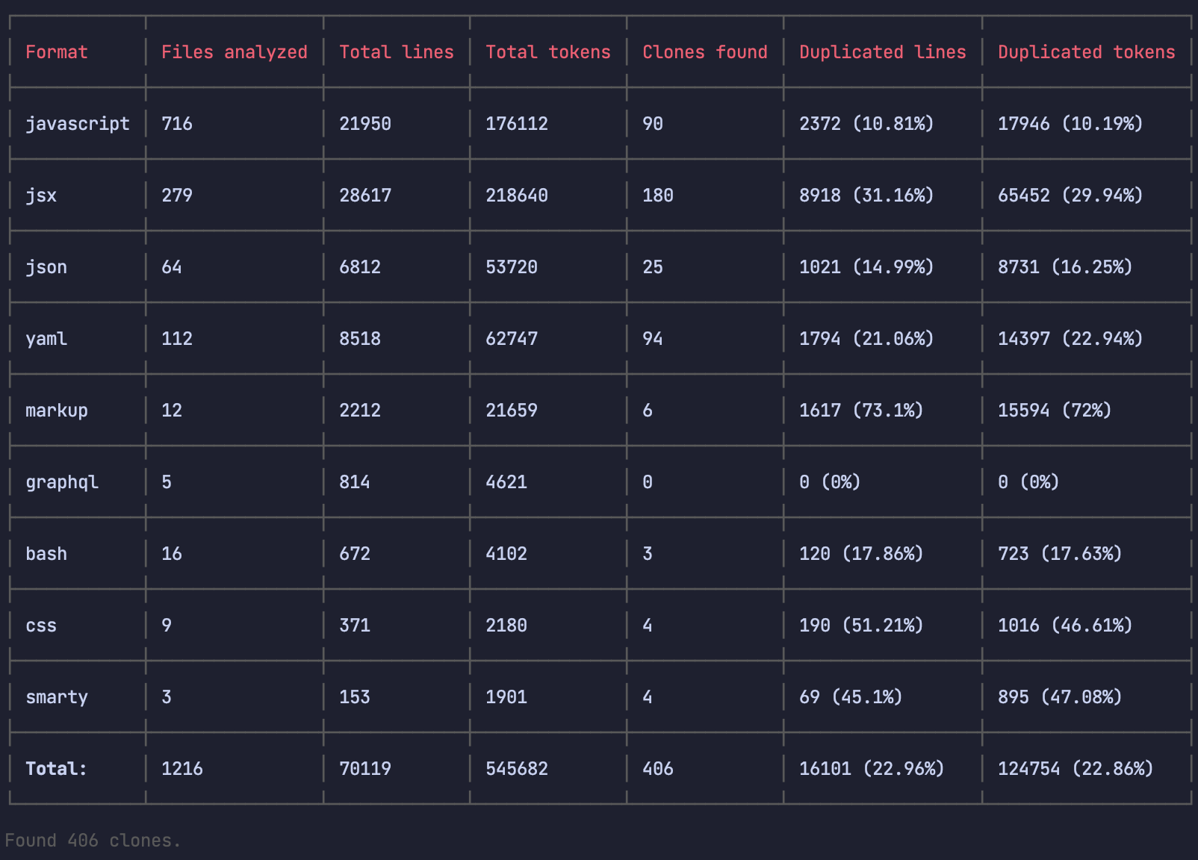This screenshot has width=1198, height=860.
Task: Click markup duplicated tokens '15594 (72%)'
Action: pyautogui.click(x=1055, y=411)
